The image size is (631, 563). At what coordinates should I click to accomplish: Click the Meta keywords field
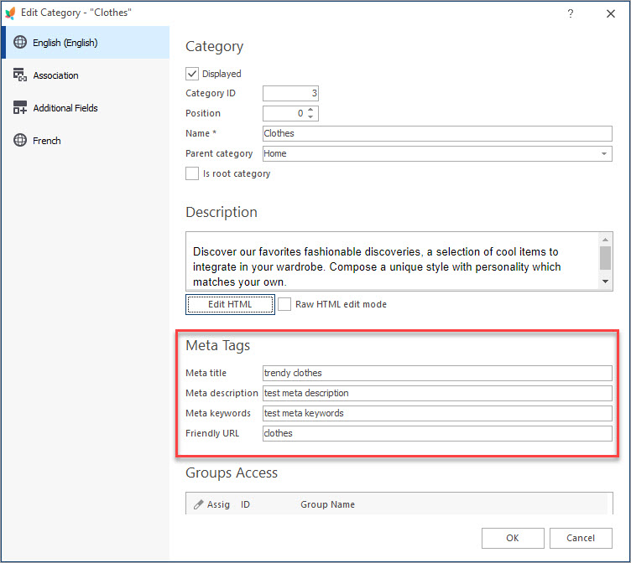[x=437, y=413]
